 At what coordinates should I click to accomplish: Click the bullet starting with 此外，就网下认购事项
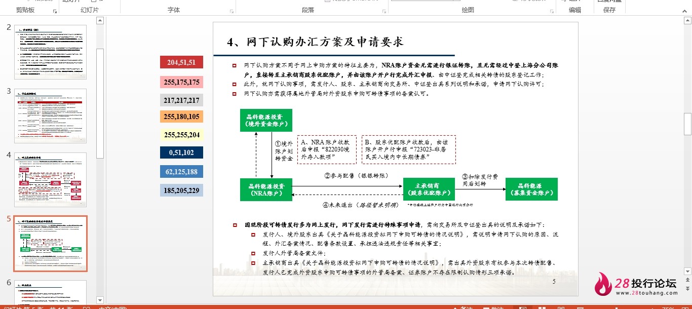[394, 85]
